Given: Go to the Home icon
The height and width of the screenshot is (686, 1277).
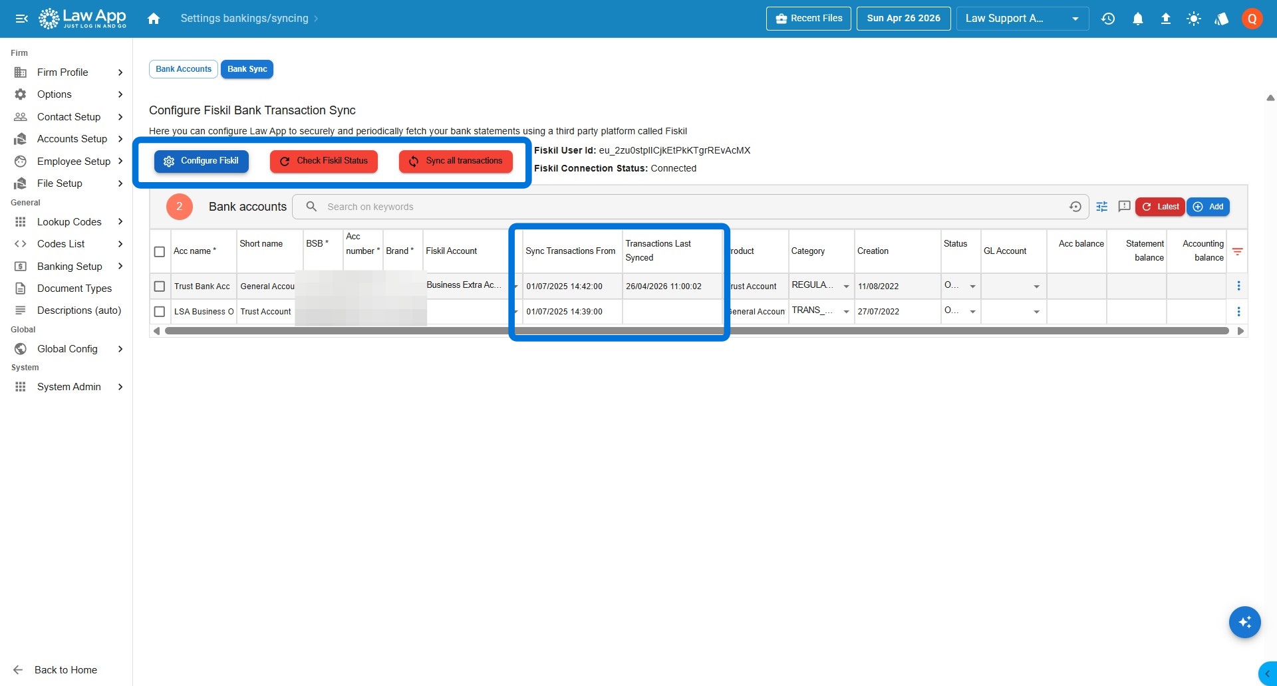Looking at the screenshot, I should point(154,19).
